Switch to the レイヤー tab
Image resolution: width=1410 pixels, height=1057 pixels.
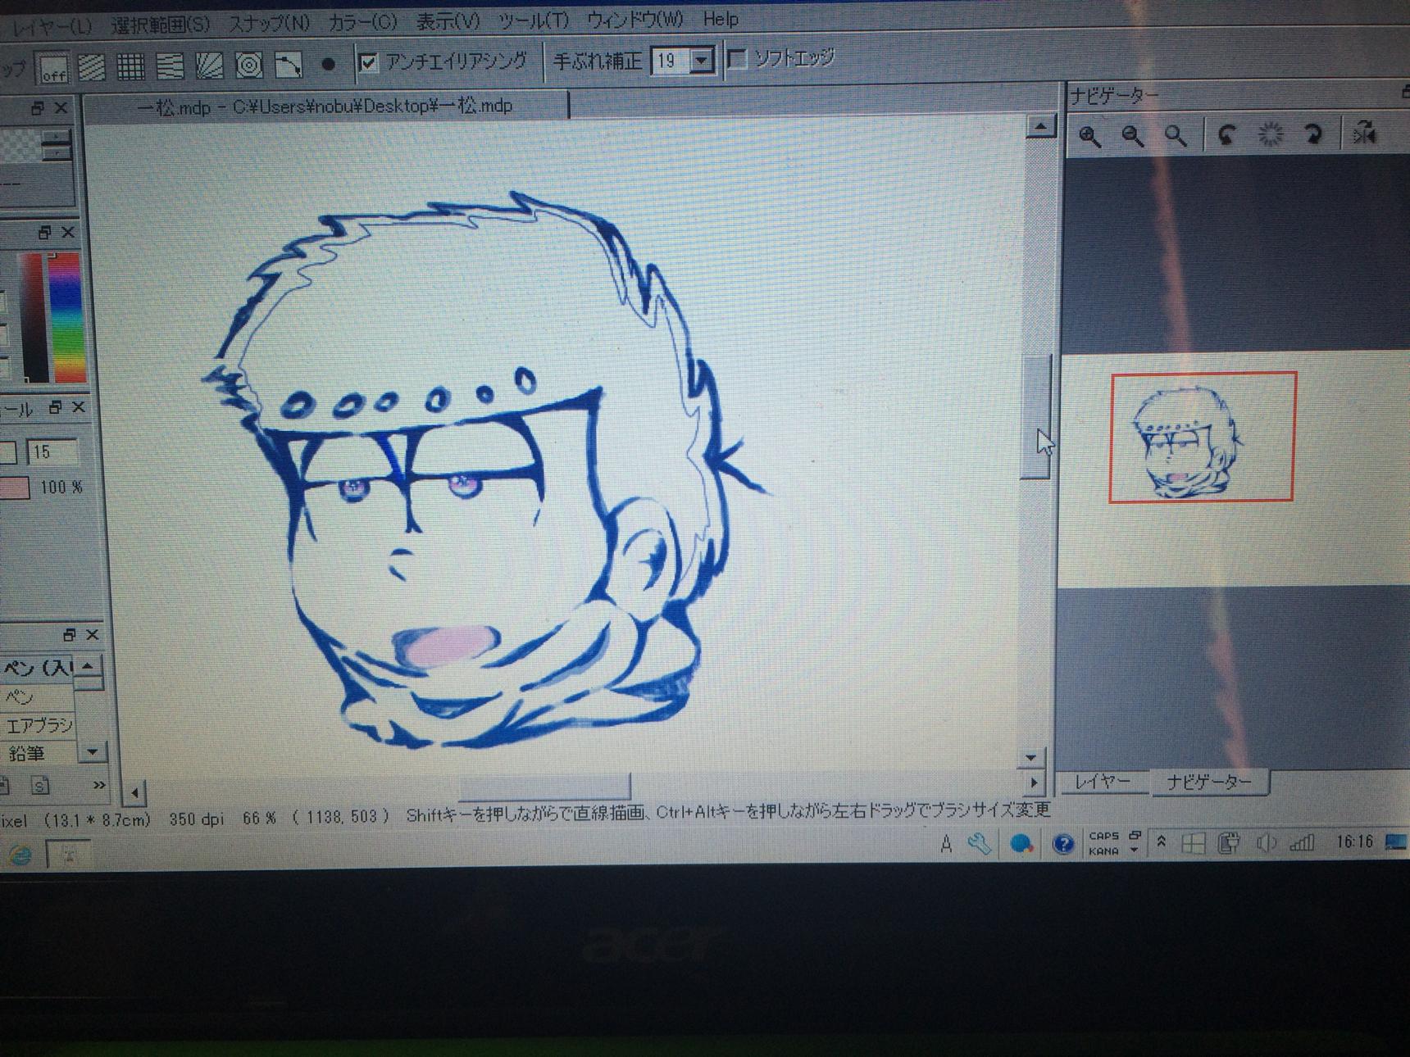click(x=1102, y=783)
